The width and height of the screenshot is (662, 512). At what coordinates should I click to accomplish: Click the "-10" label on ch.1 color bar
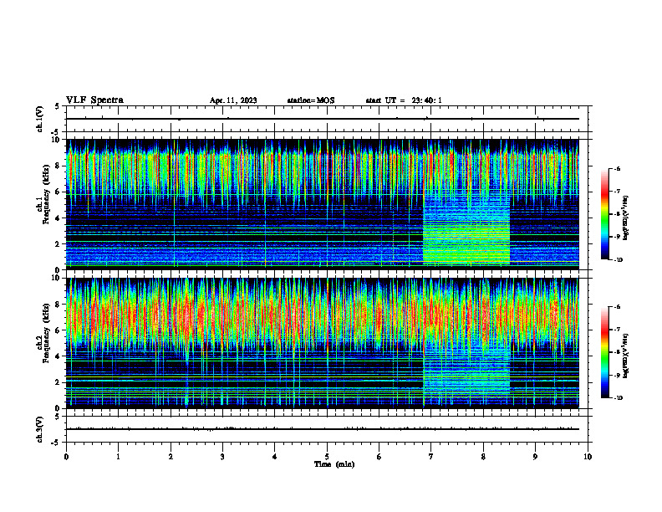pos(618,260)
